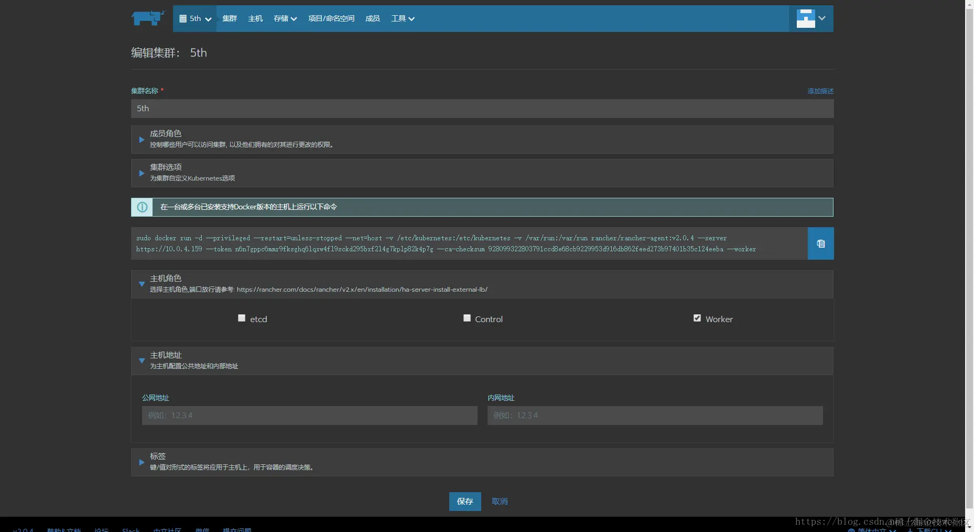The image size is (974, 532).
Task: Click the 取消 link
Action: (x=500, y=502)
